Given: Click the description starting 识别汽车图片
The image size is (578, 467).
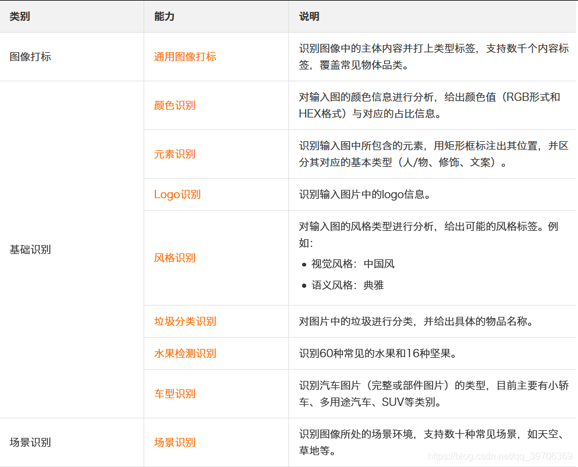Looking at the screenshot, I should click(x=434, y=393).
